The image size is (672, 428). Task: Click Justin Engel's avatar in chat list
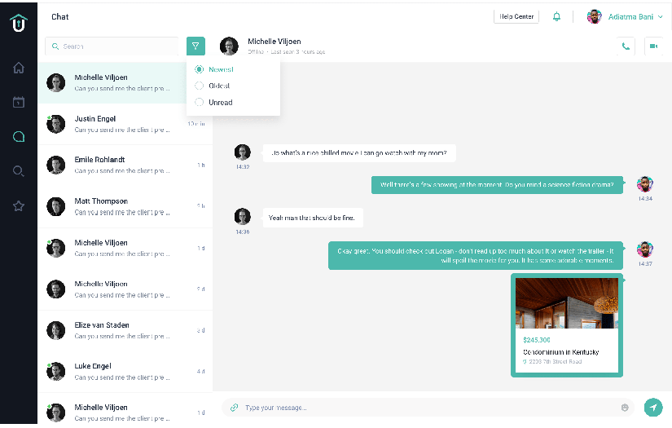click(55, 124)
